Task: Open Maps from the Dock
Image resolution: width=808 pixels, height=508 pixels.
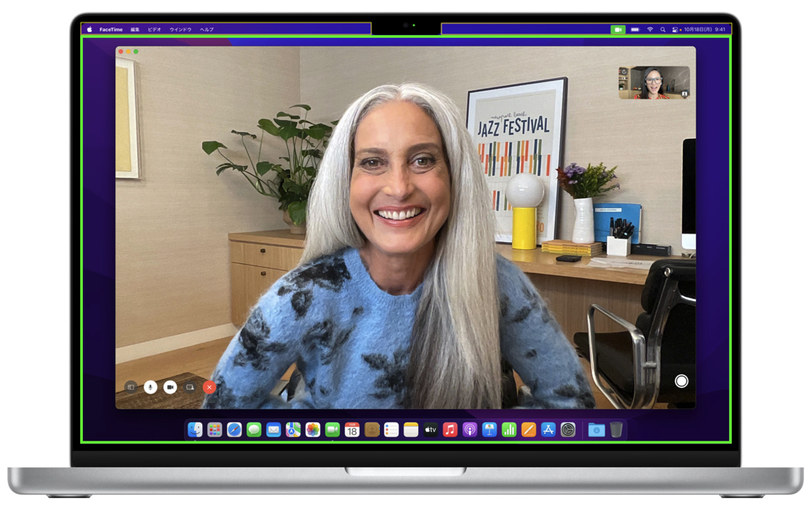Action: (x=293, y=430)
